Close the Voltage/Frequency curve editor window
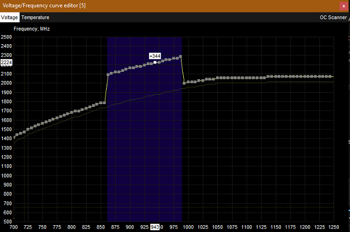 (344, 6)
